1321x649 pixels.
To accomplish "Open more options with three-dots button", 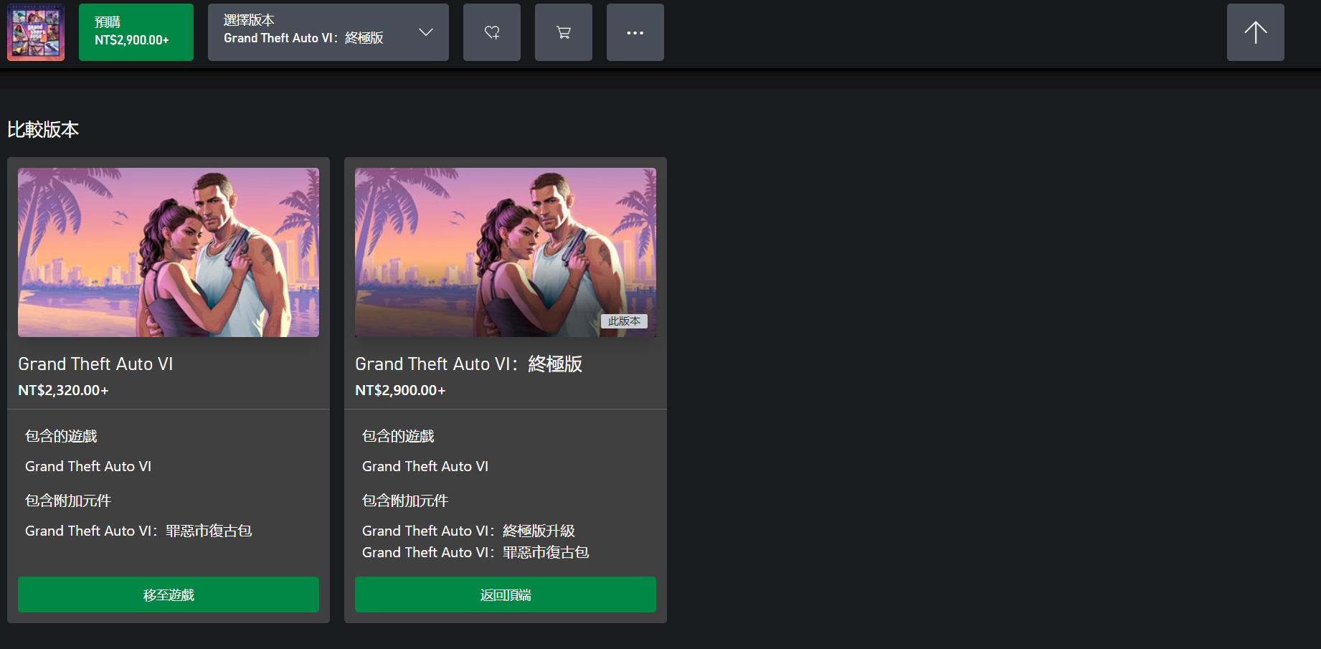I will (x=635, y=32).
